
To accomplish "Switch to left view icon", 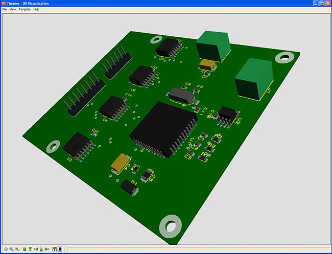I will (36, 249).
